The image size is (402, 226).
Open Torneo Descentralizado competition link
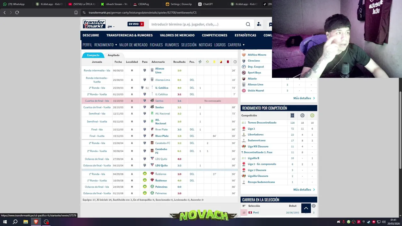point(262,123)
